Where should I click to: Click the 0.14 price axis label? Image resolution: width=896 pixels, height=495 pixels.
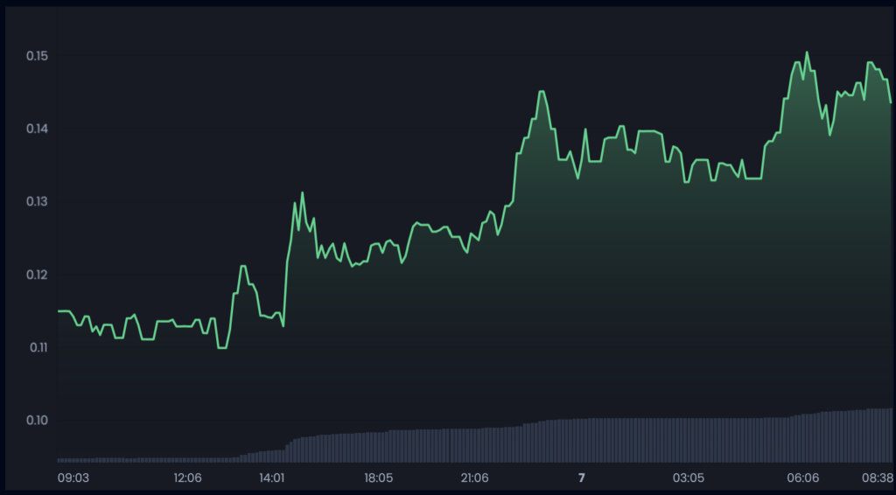click(37, 129)
